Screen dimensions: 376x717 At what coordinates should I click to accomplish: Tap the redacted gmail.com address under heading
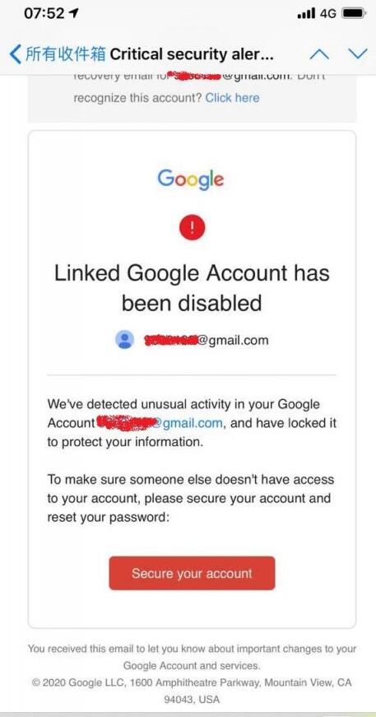(x=206, y=340)
